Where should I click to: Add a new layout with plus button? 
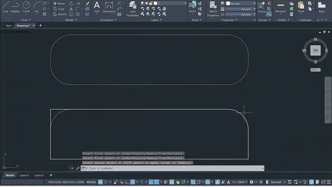(51, 175)
